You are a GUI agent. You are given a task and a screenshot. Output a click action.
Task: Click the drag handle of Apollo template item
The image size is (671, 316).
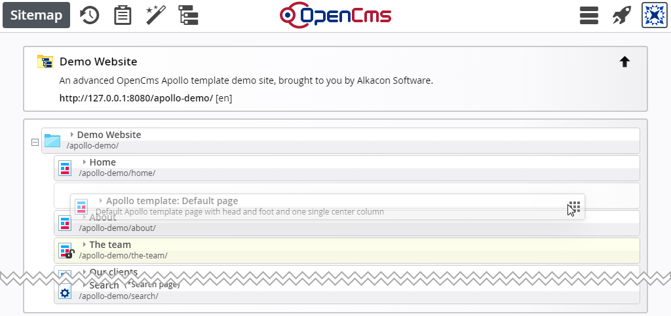tap(574, 207)
